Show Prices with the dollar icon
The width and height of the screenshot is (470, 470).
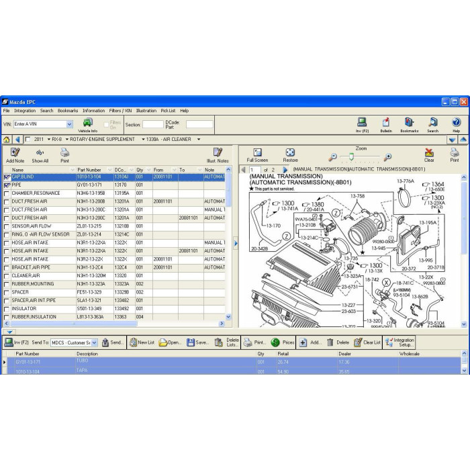(283, 342)
